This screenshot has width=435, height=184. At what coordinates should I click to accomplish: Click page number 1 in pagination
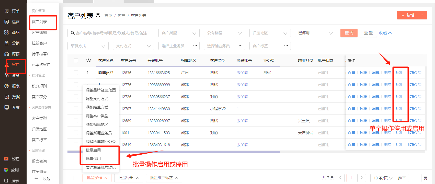[x=351, y=178]
